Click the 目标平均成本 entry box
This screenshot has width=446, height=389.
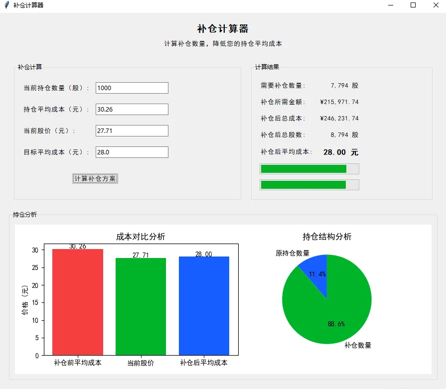tap(132, 152)
